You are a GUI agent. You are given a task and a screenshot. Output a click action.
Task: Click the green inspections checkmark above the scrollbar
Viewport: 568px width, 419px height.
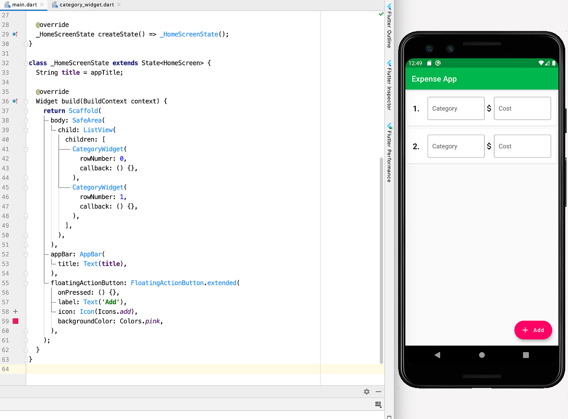coord(381,13)
